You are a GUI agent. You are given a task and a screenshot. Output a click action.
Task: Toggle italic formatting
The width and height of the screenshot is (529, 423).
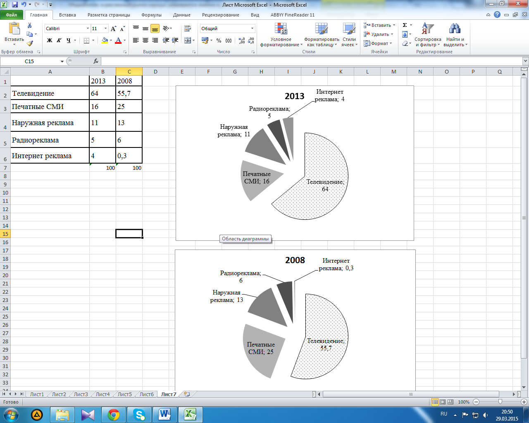[59, 40]
